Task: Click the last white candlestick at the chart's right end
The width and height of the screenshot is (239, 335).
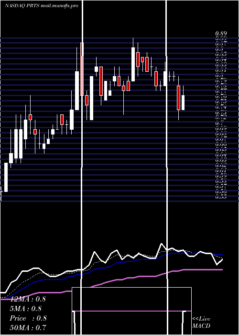Action: (183, 102)
